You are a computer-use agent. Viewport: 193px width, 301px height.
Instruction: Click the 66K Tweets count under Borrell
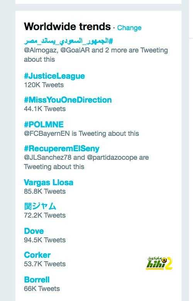tap(42, 289)
